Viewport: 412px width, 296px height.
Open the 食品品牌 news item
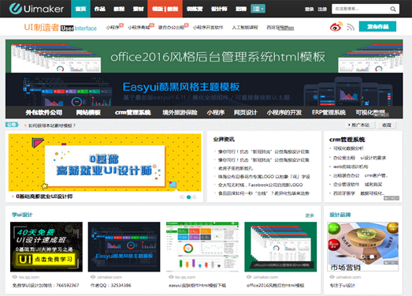click(x=264, y=193)
